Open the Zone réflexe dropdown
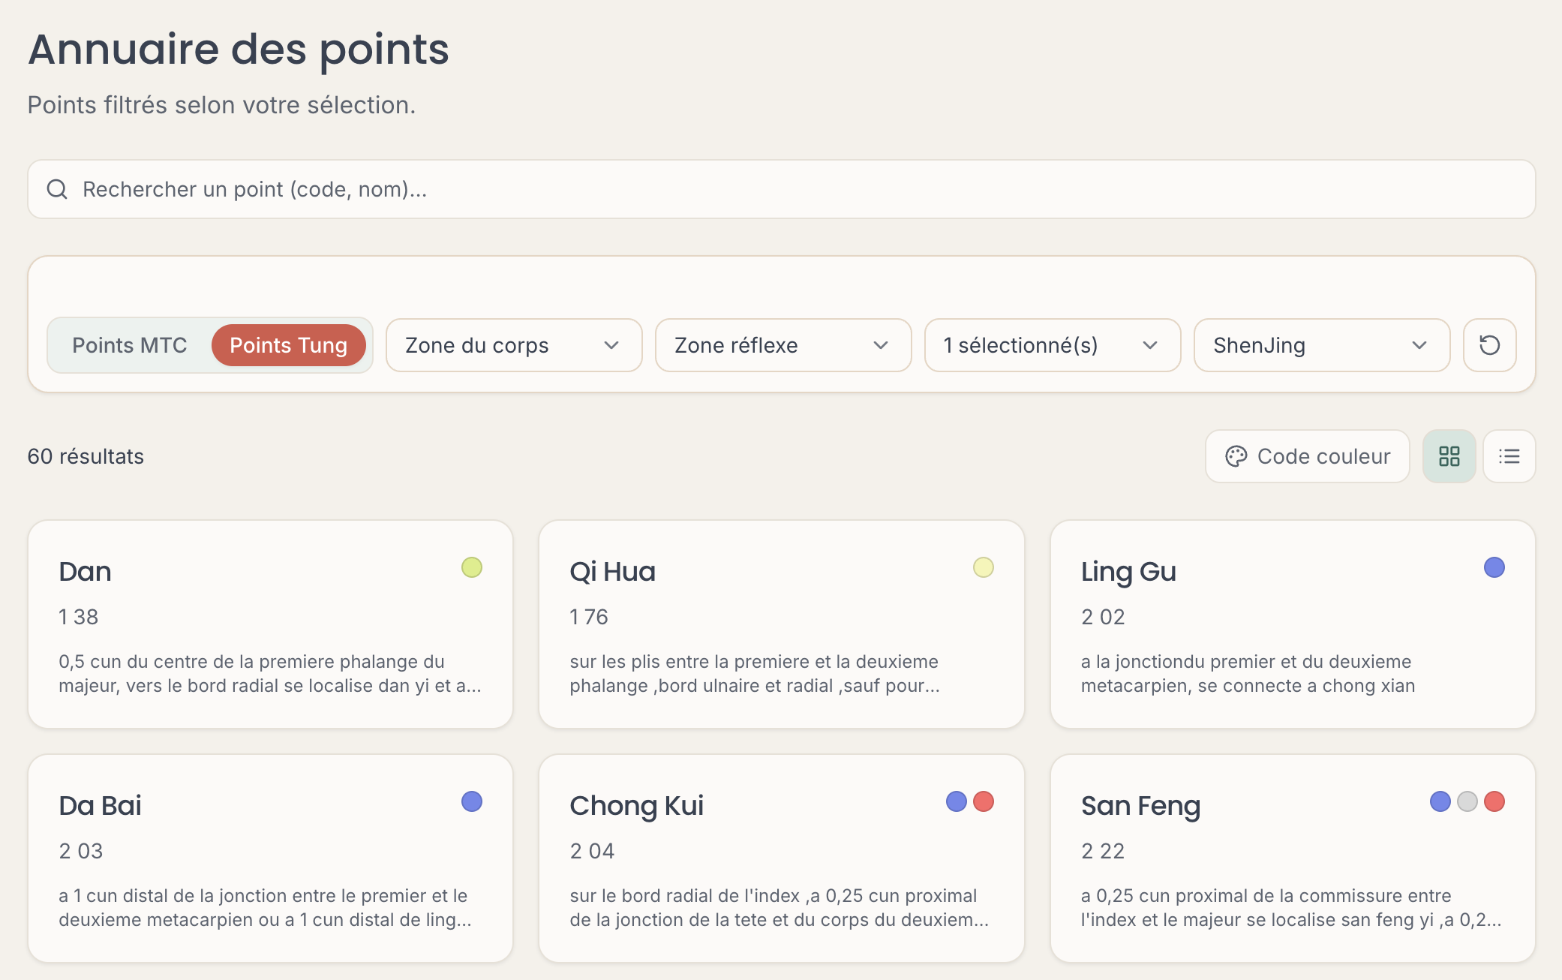The width and height of the screenshot is (1562, 980). (783, 345)
